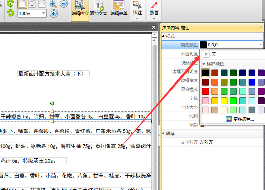Click the 文本对齐 value 左对齐
This screenshot has width=265, height=190.
pyautogui.click(x=206, y=142)
